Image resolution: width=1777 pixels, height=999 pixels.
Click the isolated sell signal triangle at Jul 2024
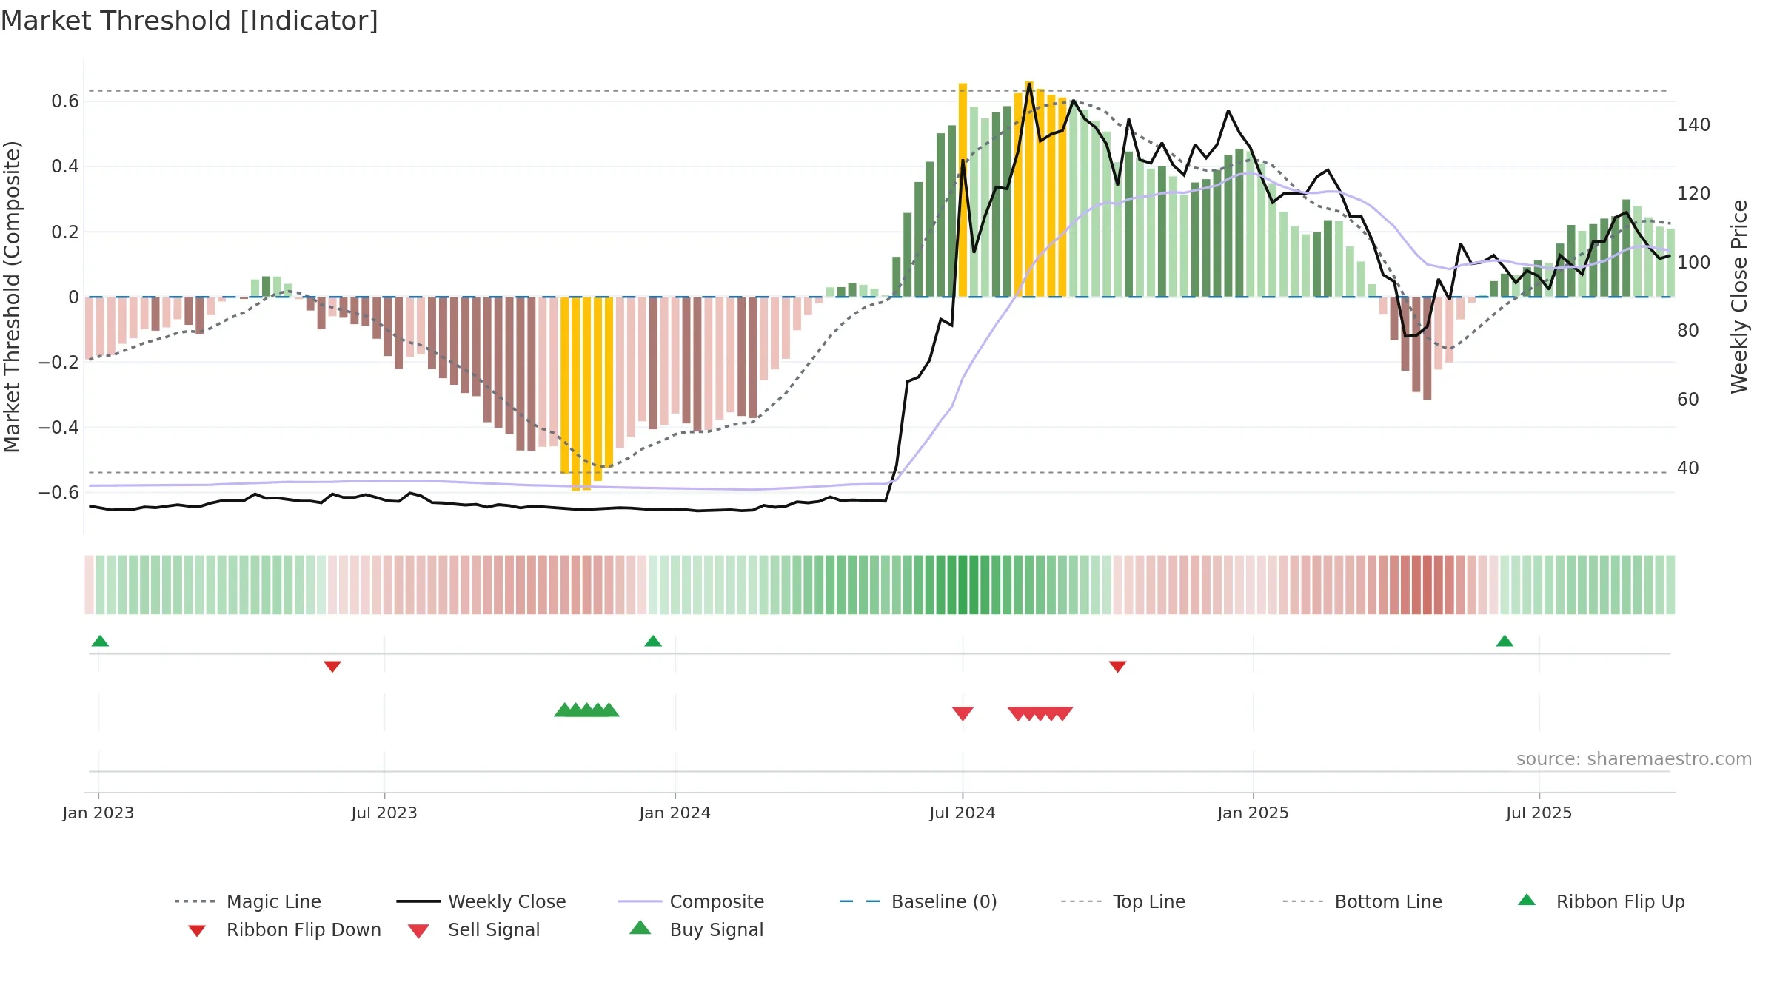963,713
